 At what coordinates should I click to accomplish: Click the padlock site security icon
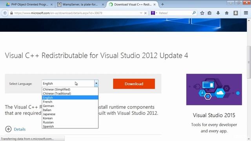[x=11, y=13]
